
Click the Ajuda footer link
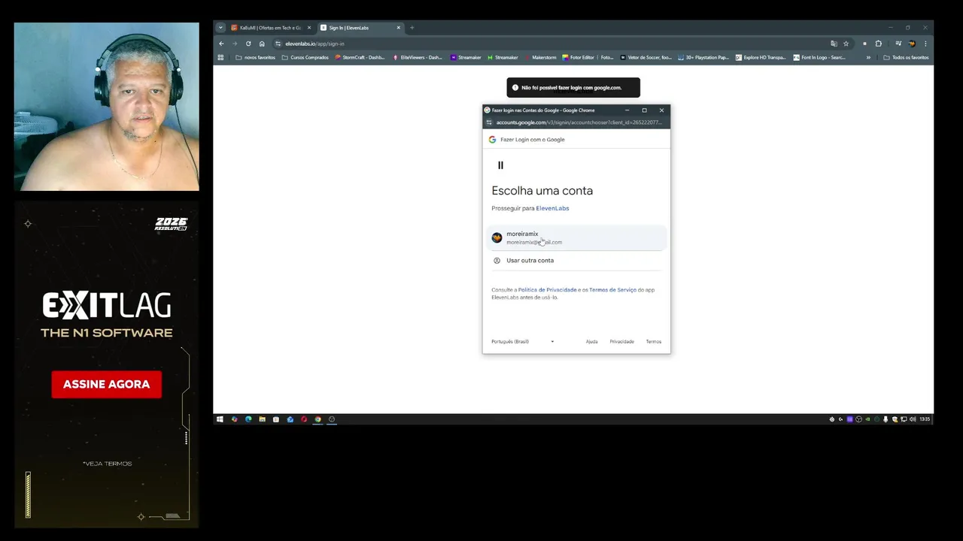click(592, 342)
